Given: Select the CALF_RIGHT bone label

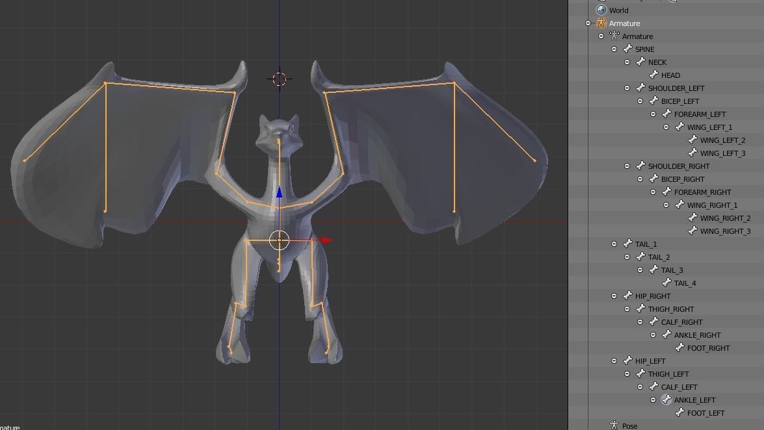Looking at the screenshot, I should click(681, 322).
